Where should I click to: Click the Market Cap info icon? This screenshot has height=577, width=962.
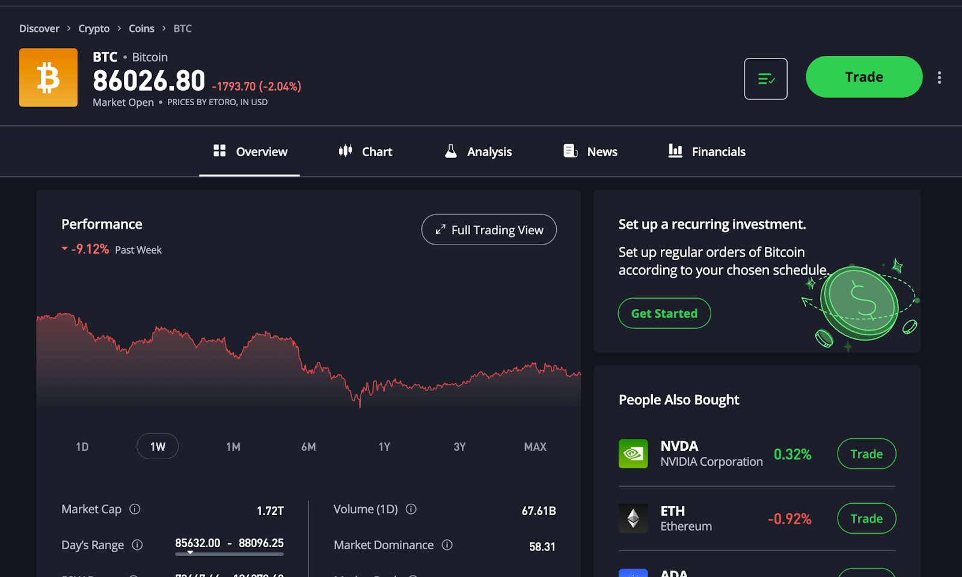point(135,509)
